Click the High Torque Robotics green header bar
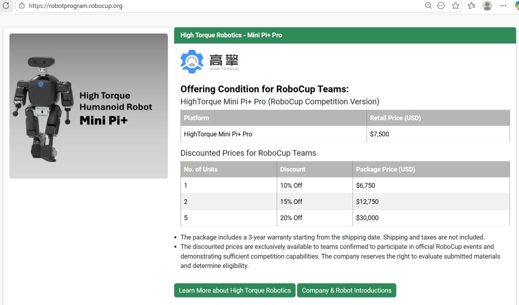 tap(344, 35)
